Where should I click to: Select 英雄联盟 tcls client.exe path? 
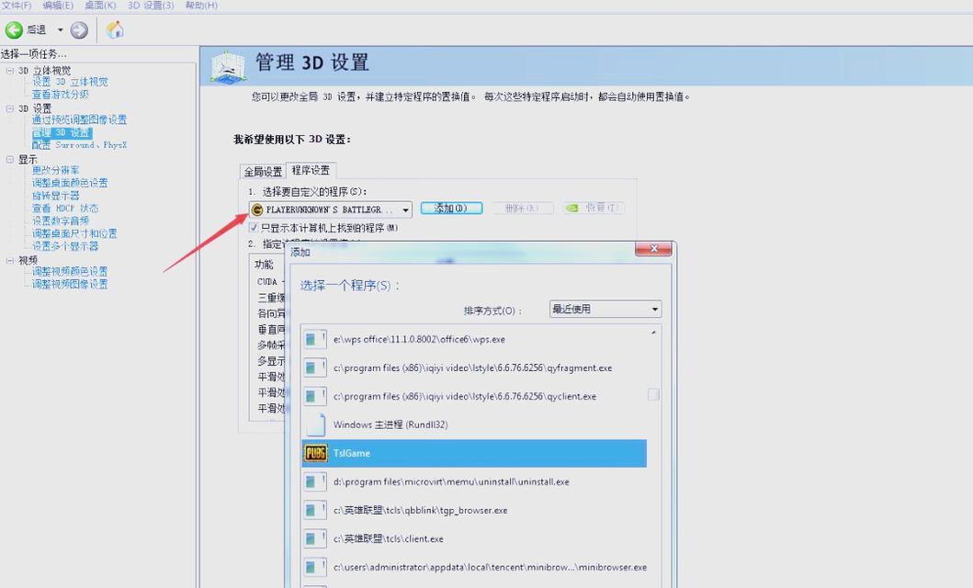click(x=389, y=539)
